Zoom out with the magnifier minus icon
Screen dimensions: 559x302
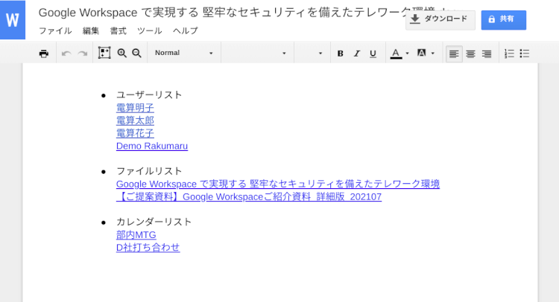pos(136,53)
